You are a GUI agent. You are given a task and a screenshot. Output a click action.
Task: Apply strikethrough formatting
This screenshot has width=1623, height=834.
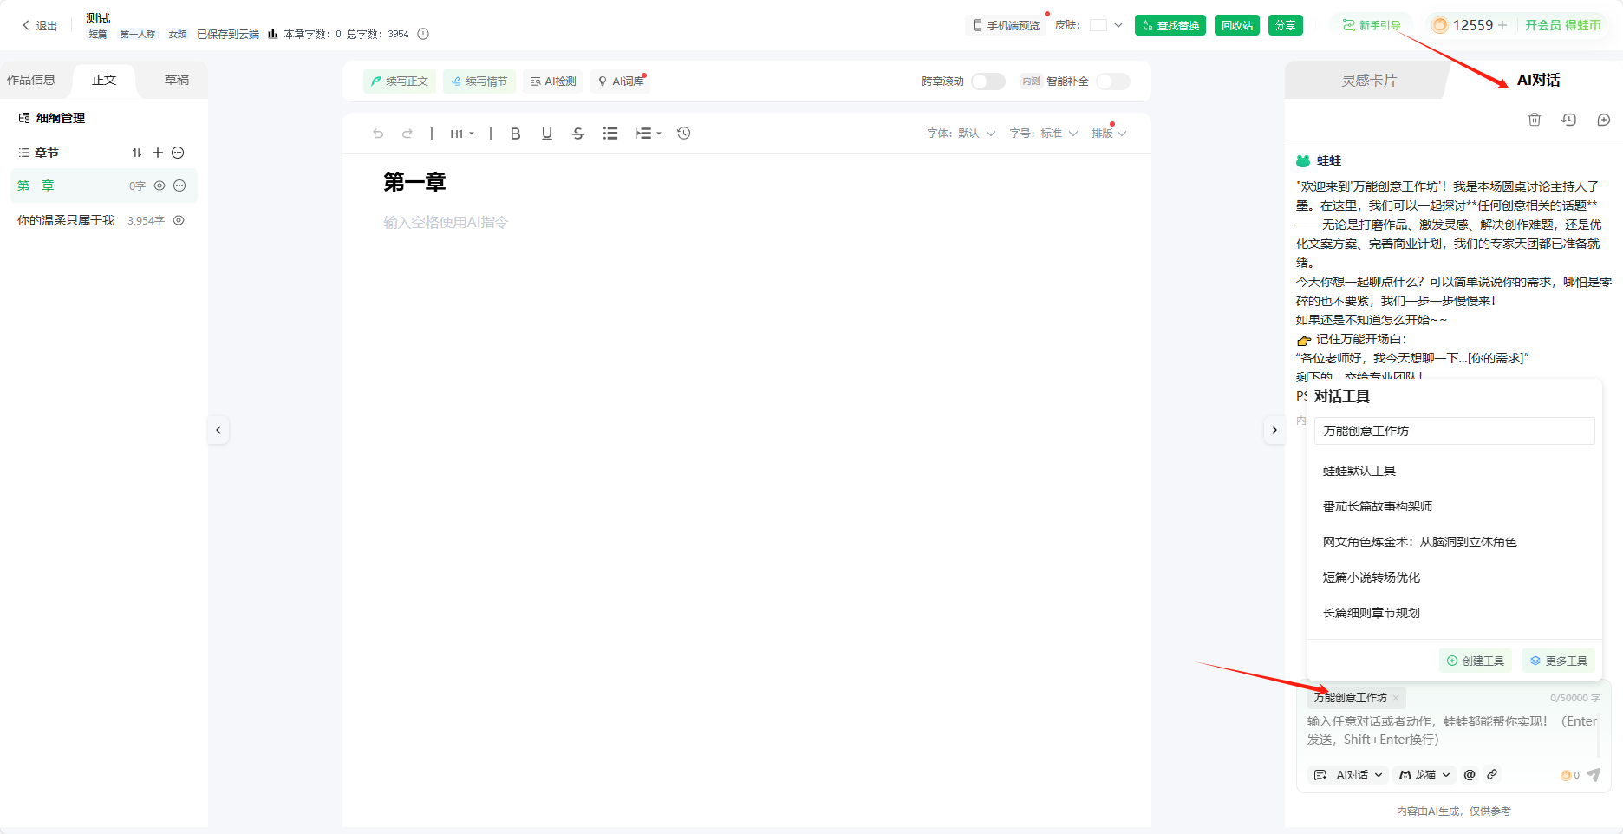(578, 134)
